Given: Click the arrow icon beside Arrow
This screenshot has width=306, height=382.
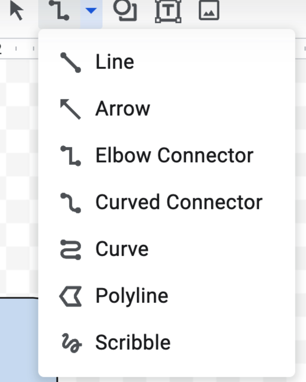Looking at the screenshot, I should [x=70, y=109].
